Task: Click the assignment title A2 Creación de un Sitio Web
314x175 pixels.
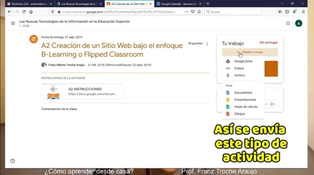Action: point(112,50)
